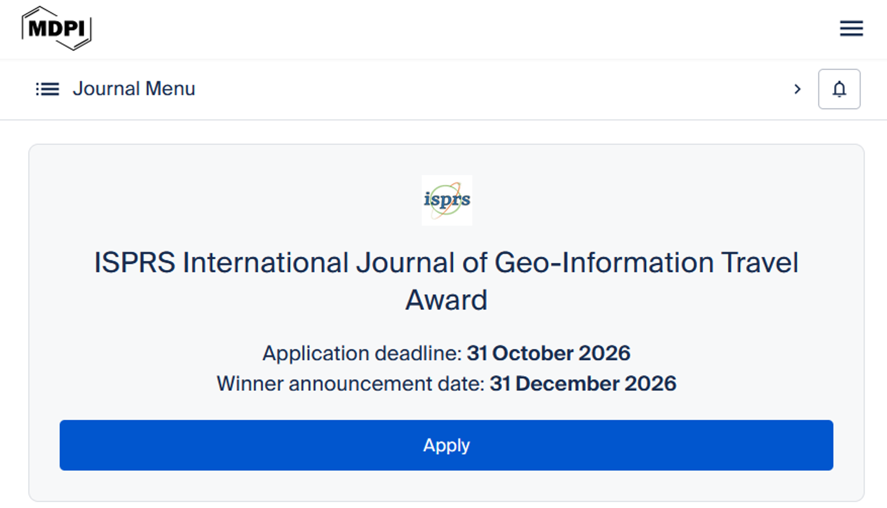The width and height of the screenshot is (887, 508).
Task: Click the ISPRS International Journal heading line
Action: (446, 262)
